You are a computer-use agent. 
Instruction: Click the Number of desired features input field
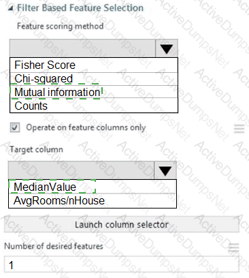tap(122, 264)
